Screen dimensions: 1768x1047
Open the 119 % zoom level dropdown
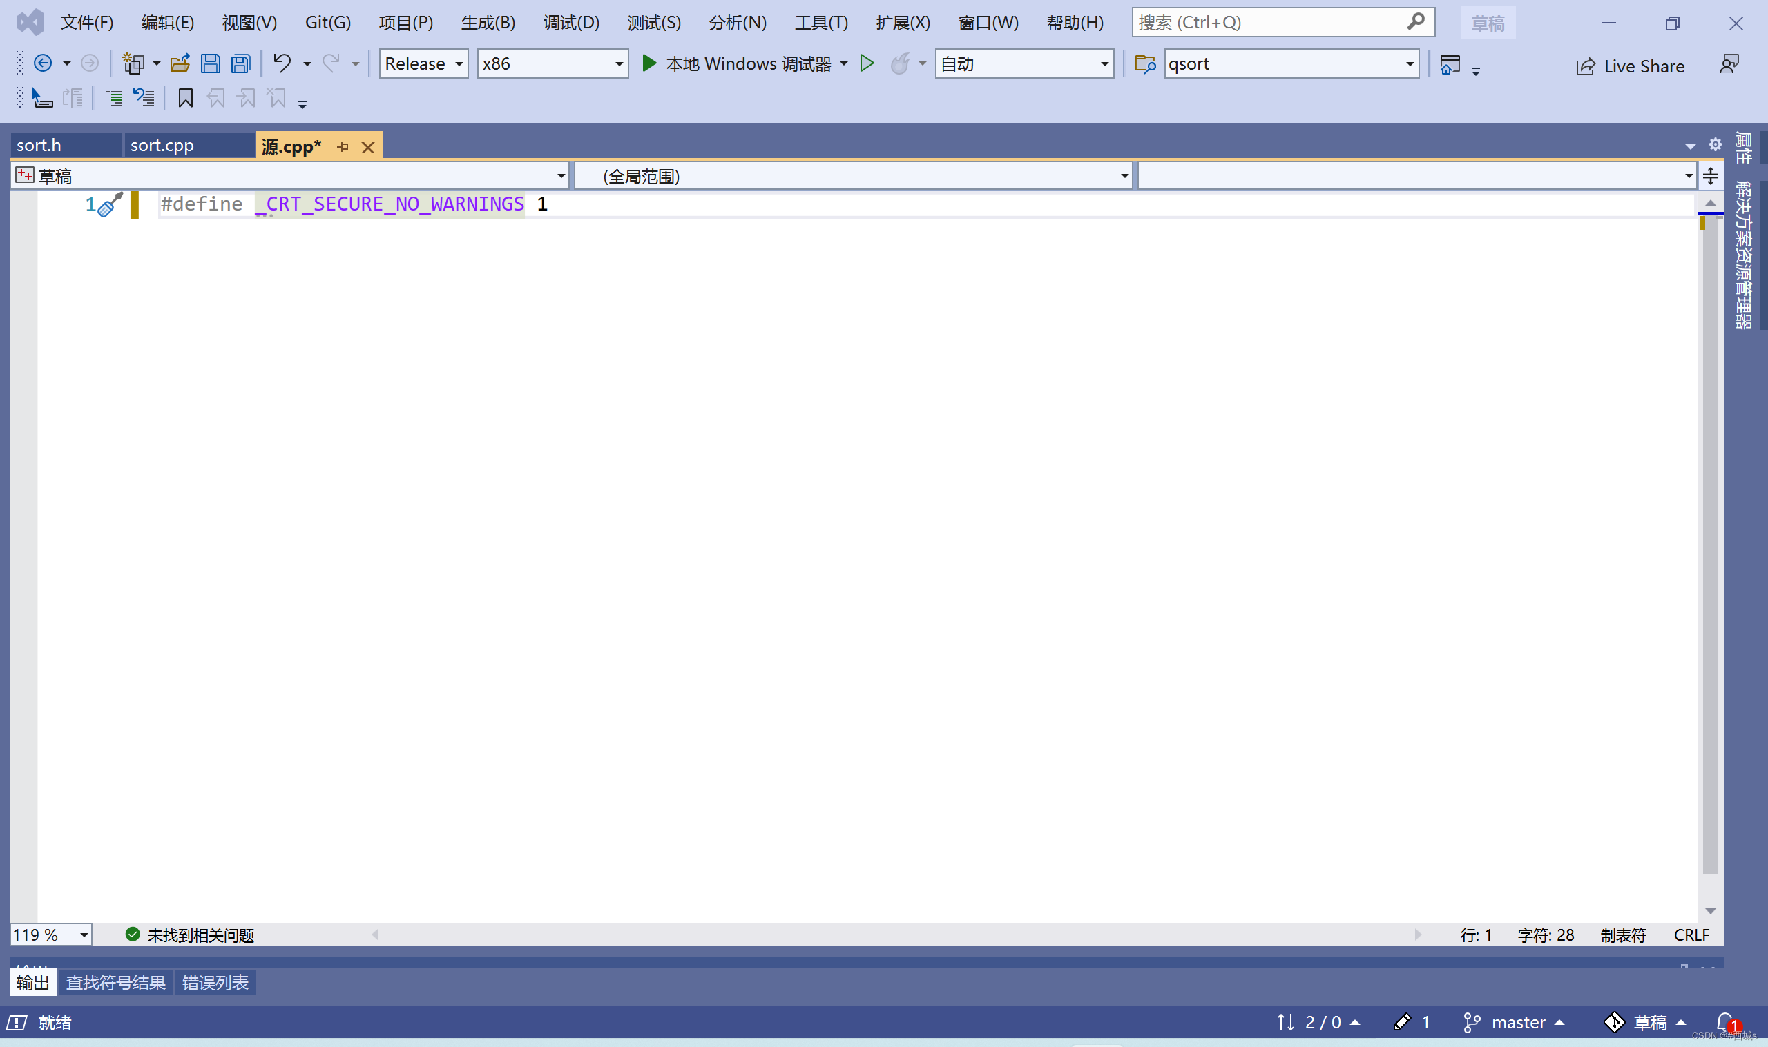pos(51,935)
